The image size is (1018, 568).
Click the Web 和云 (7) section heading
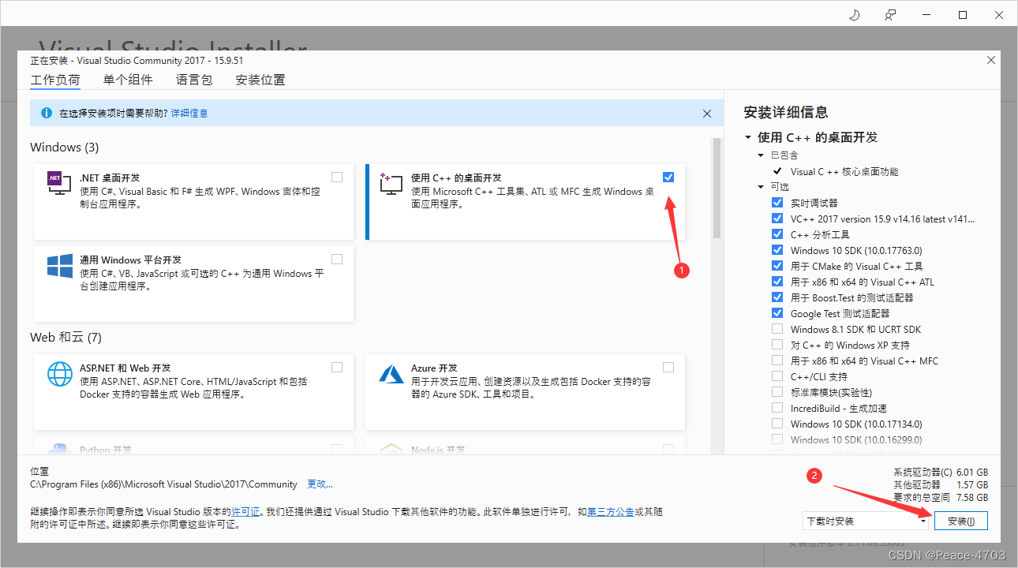[66, 338]
